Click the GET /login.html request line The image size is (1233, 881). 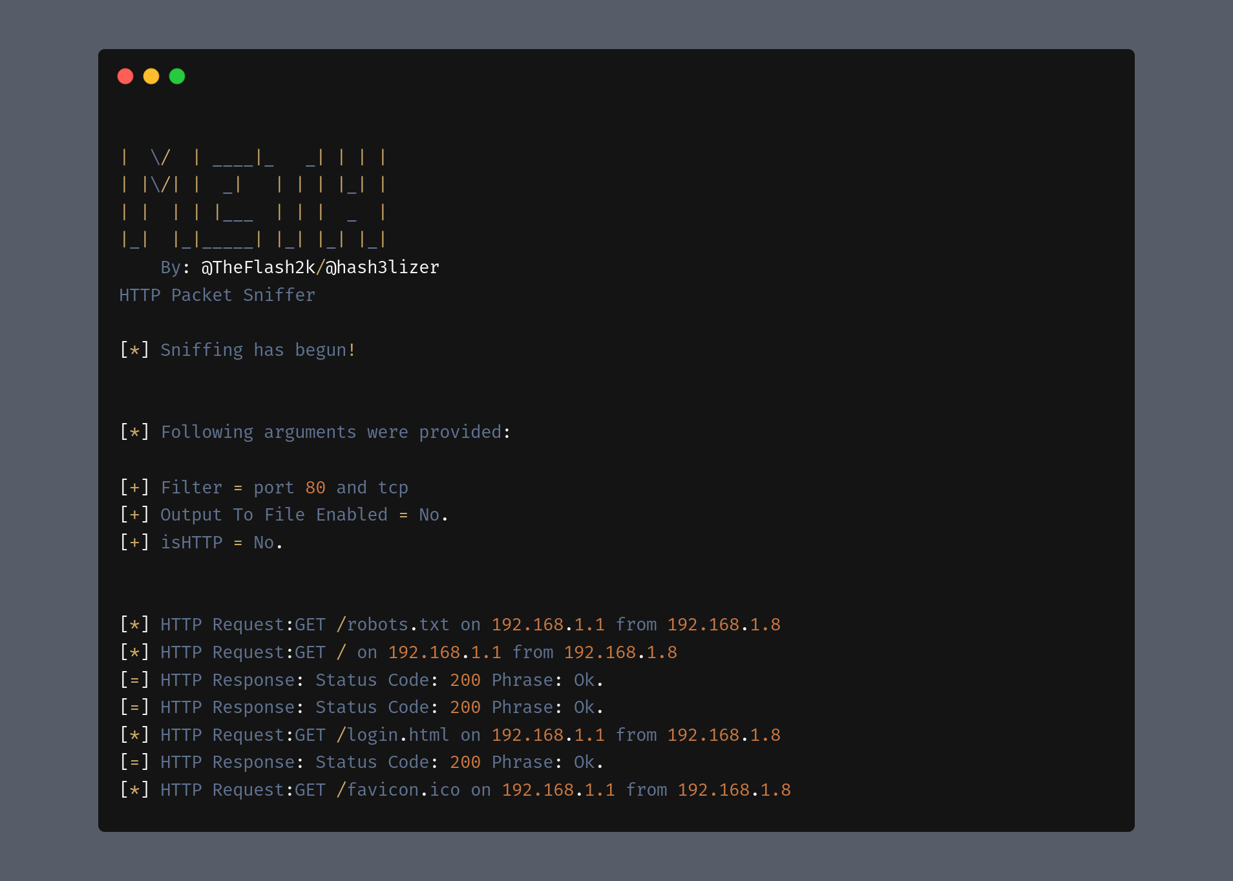point(450,735)
